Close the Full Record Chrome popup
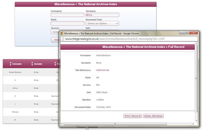The image size is (202, 130). (194, 33)
